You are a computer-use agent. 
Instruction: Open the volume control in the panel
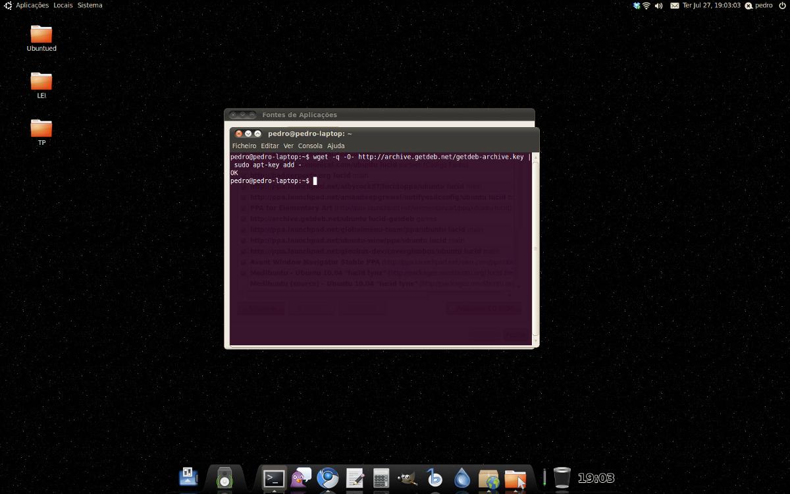[658, 5]
